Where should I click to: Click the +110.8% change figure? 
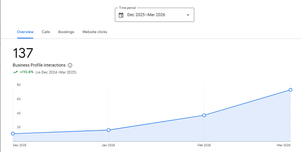27,72
